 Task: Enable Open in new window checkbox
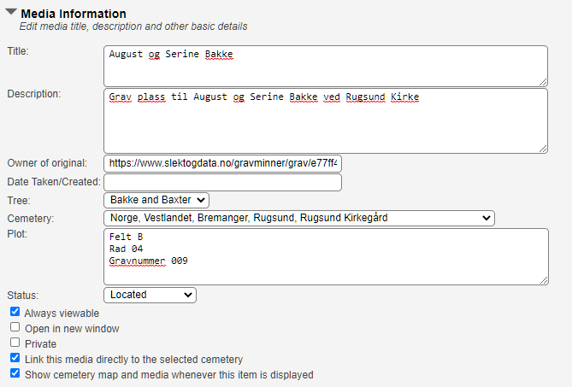pos(15,328)
